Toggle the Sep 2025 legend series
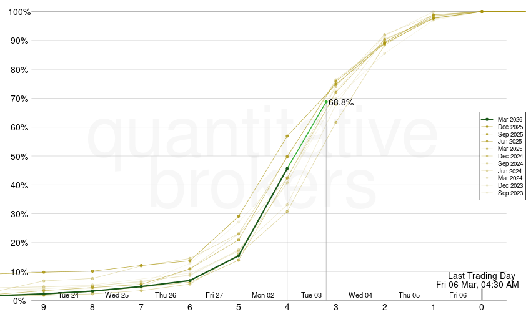 (x=510, y=134)
